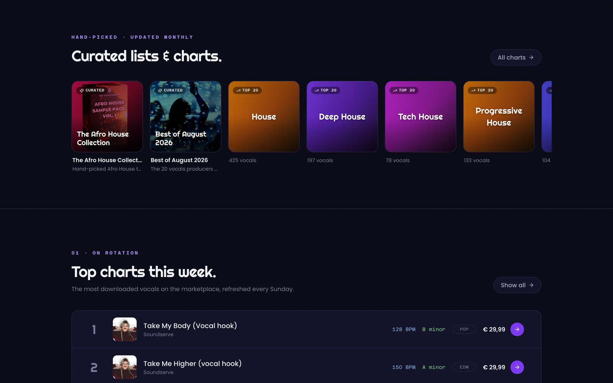Click the POP genre tag
Image resolution: width=613 pixels, height=383 pixels.
click(x=464, y=329)
